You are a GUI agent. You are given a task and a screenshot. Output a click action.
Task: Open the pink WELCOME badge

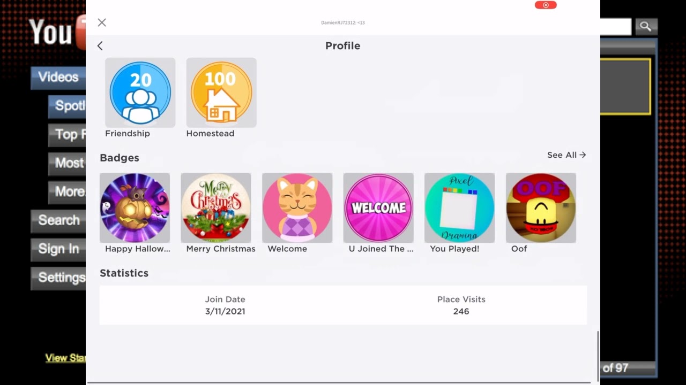[378, 207]
